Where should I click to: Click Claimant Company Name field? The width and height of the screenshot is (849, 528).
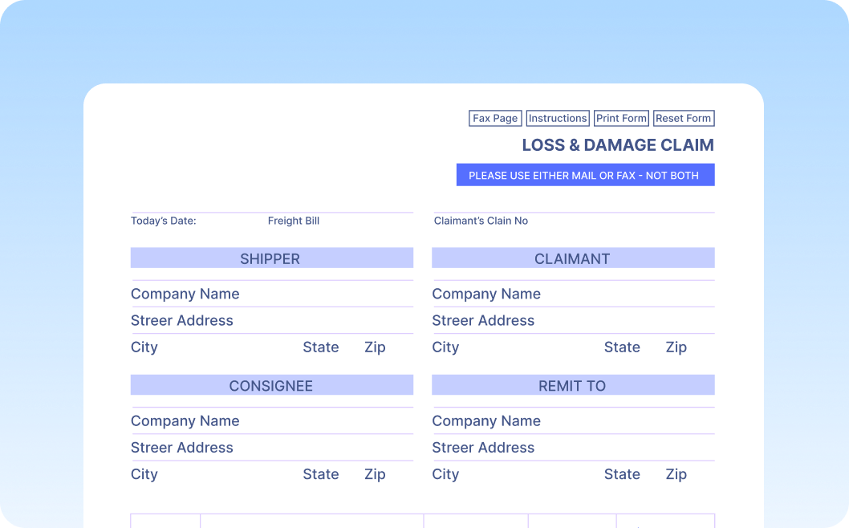pos(626,294)
